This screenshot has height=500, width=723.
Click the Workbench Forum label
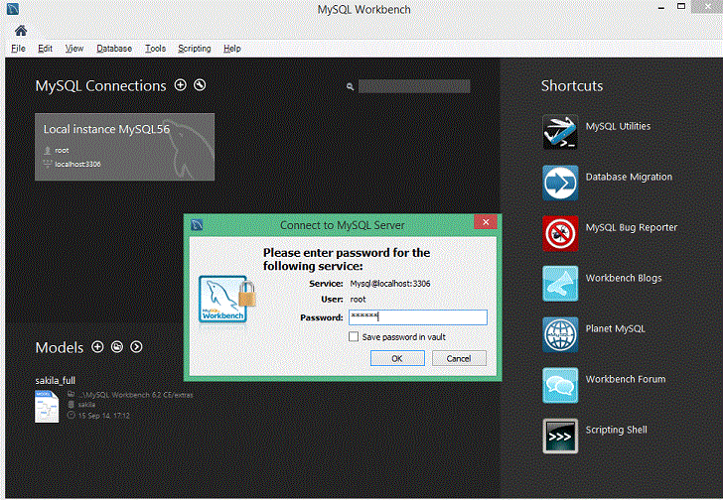pos(626,379)
